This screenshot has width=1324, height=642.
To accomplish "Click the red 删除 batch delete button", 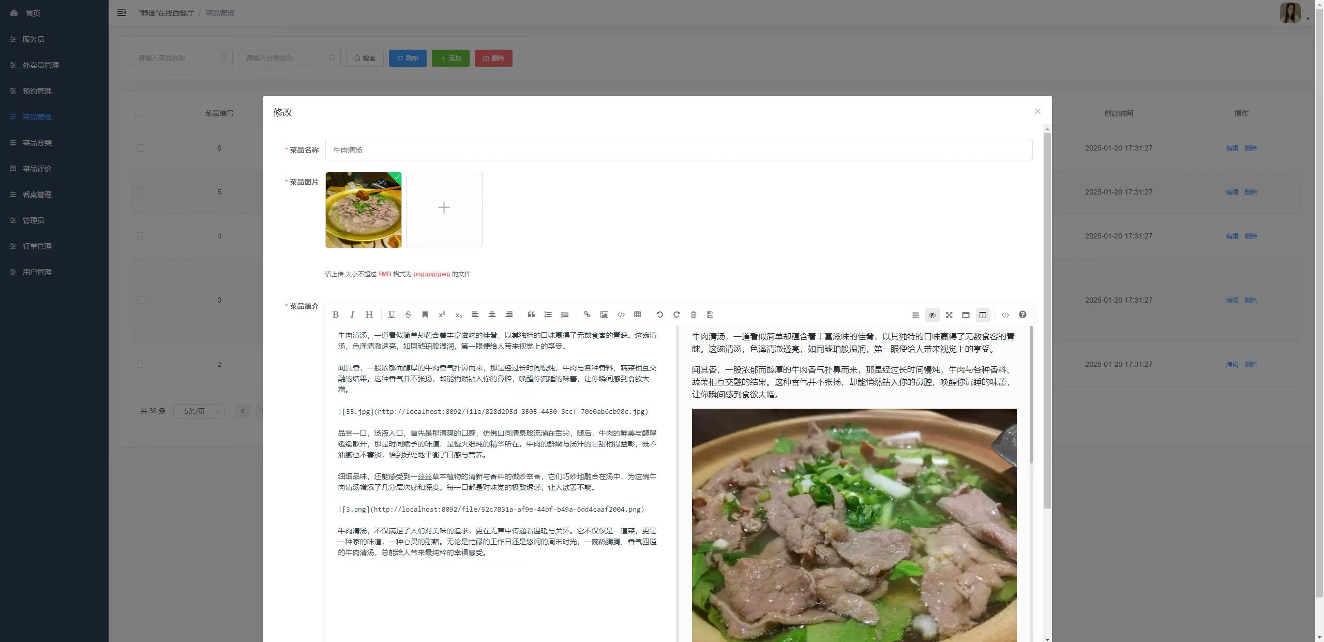I will [x=493, y=58].
